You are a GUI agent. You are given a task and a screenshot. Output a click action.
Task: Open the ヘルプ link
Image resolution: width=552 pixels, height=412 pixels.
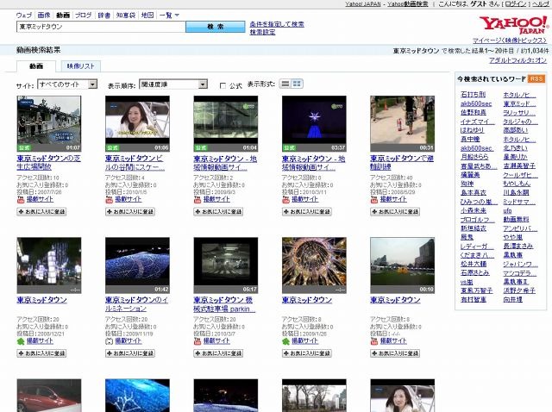(x=541, y=3)
